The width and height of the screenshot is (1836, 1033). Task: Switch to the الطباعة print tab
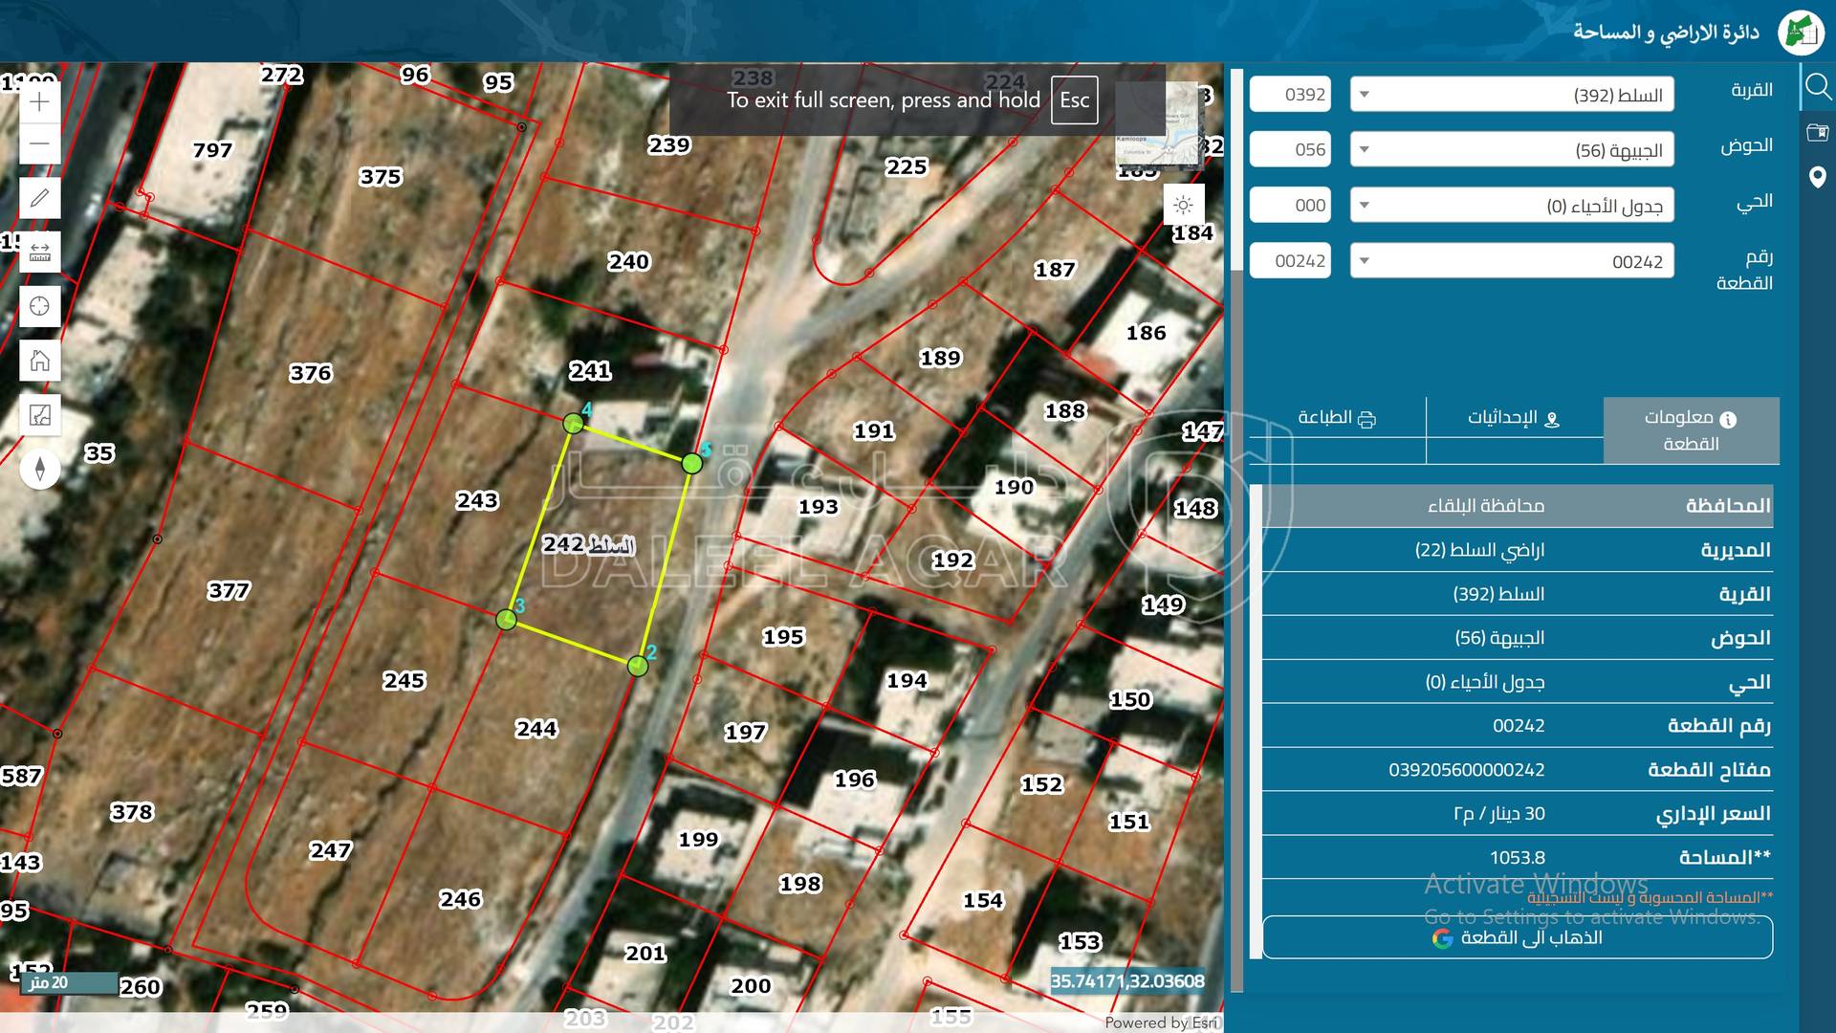click(x=1336, y=418)
